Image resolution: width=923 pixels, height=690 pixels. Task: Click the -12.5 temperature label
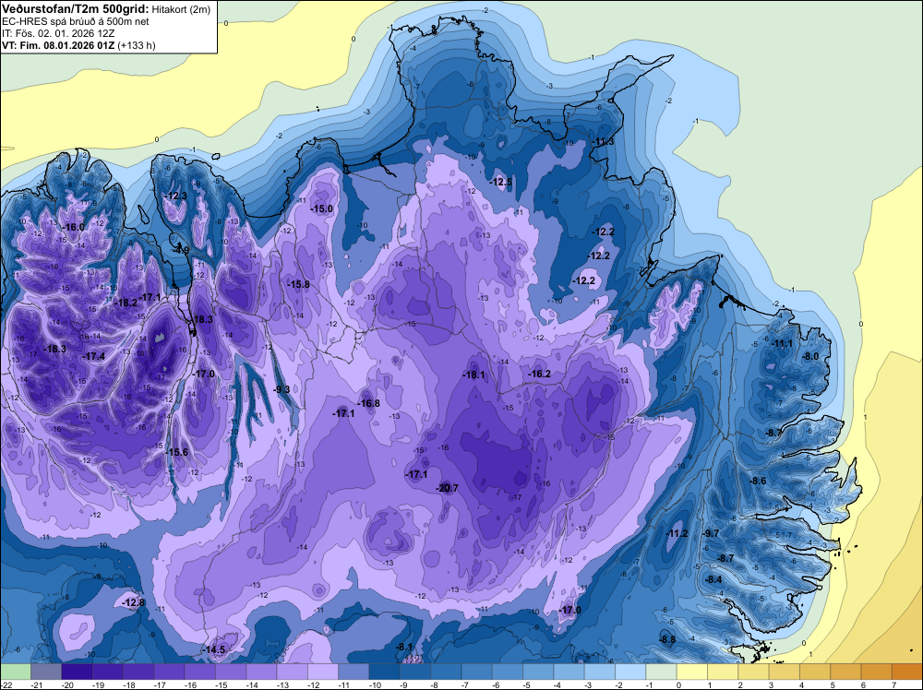click(x=501, y=183)
